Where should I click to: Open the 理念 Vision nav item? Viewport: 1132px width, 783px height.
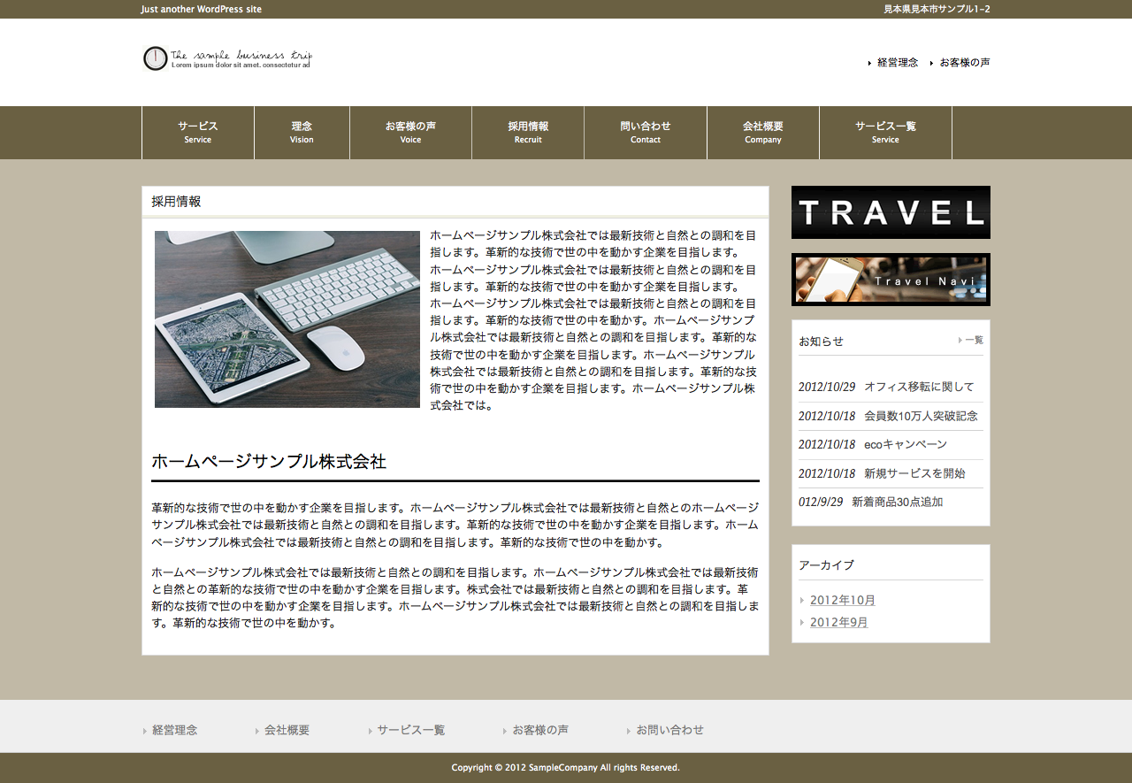(302, 133)
